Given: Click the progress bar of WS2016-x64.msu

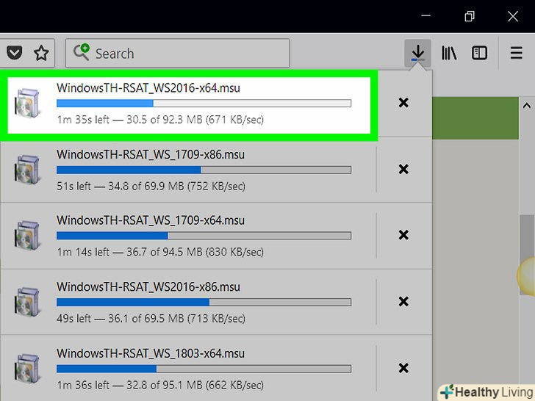Looking at the screenshot, I should (204, 104).
